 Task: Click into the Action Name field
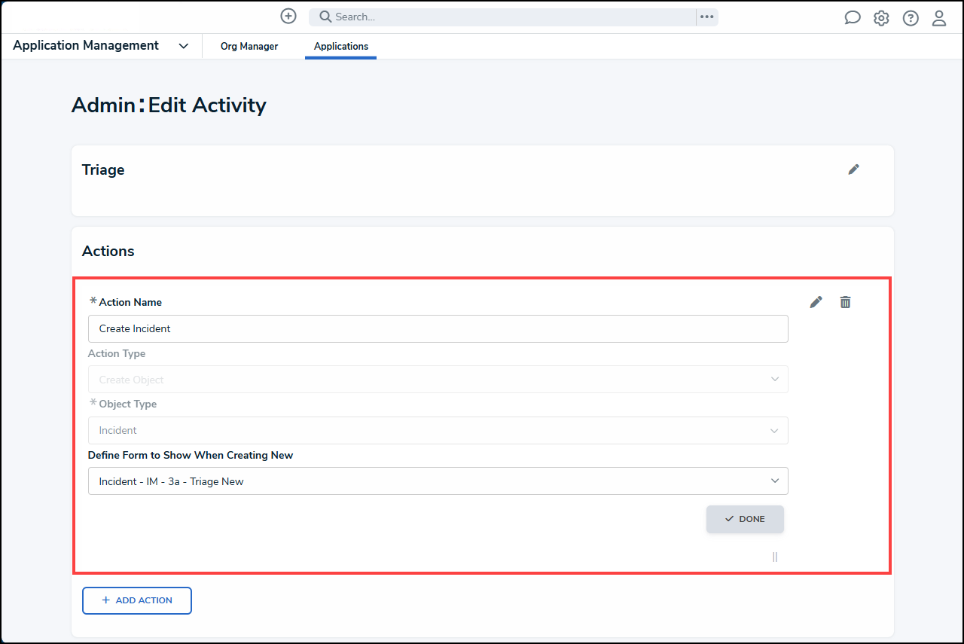pos(438,329)
